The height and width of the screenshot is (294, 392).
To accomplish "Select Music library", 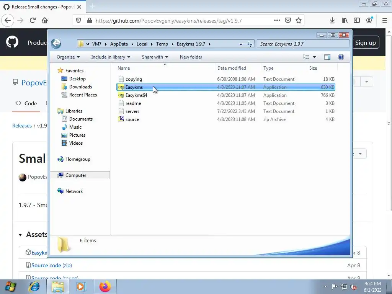I will 75,127.
